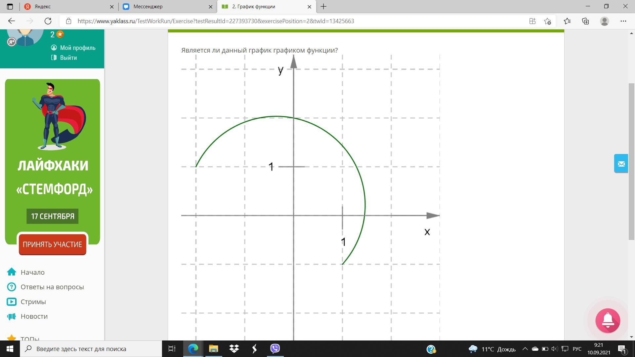
Task: Click the Выйти link
Action: (68, 58)
